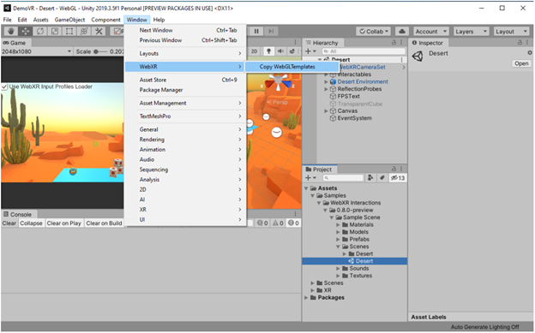Toggle Scene view audio speaker icon

pyautogui.click(x=280, y=51)
